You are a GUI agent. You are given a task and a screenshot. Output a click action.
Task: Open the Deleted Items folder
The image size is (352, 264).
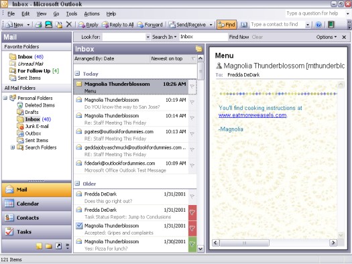point(36,105)
